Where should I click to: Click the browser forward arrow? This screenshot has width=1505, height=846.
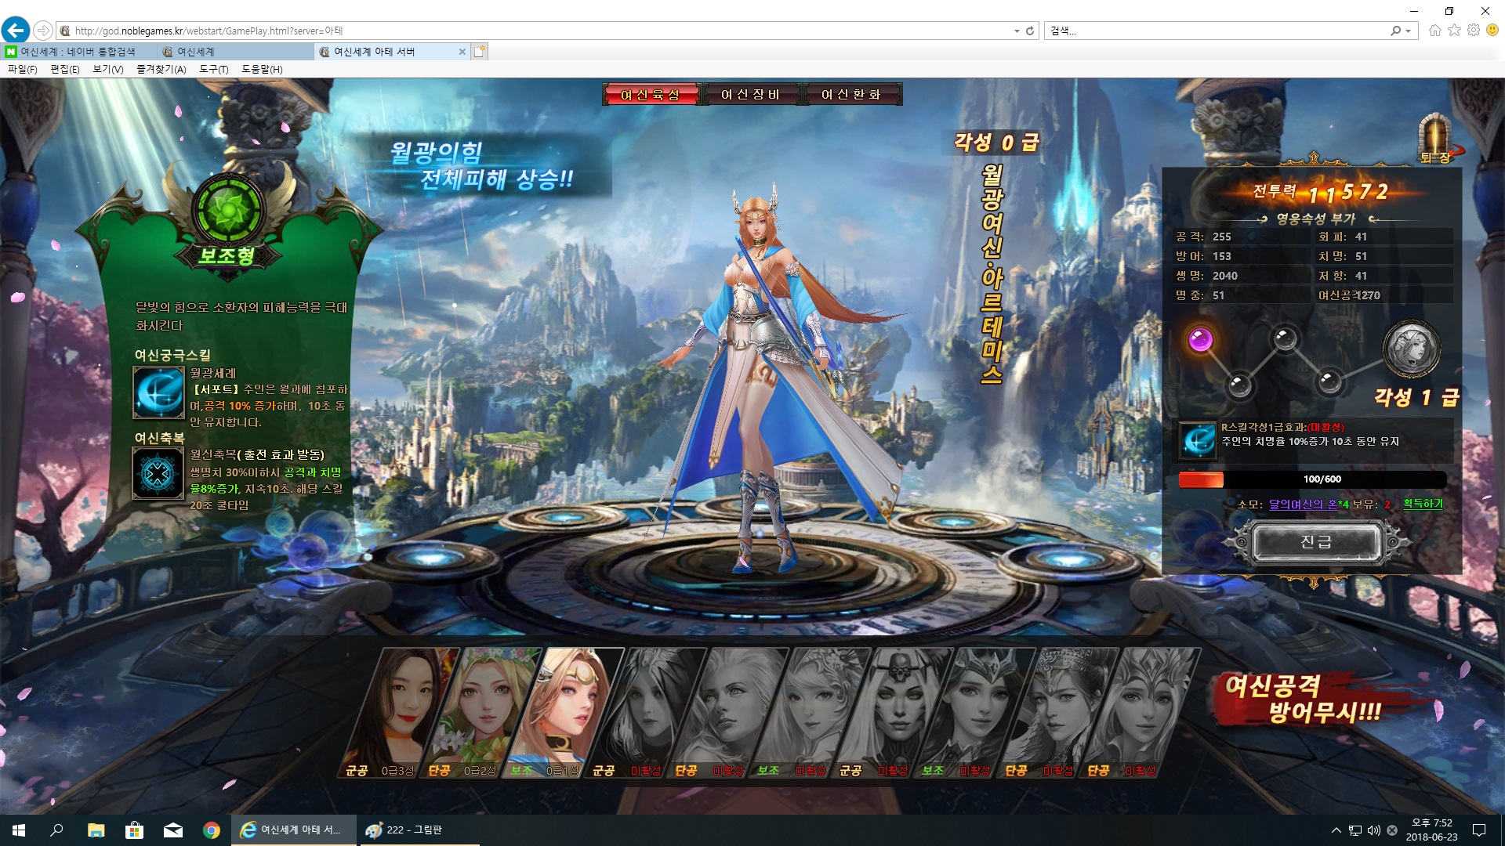43,31
